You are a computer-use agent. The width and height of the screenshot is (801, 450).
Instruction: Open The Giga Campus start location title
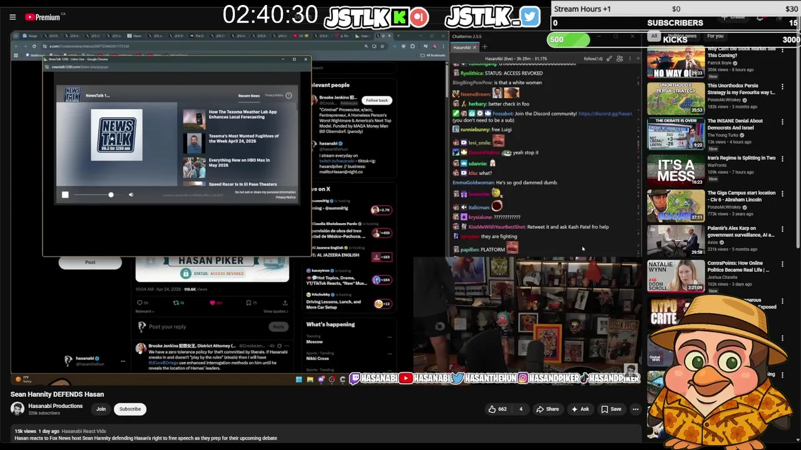742,196
